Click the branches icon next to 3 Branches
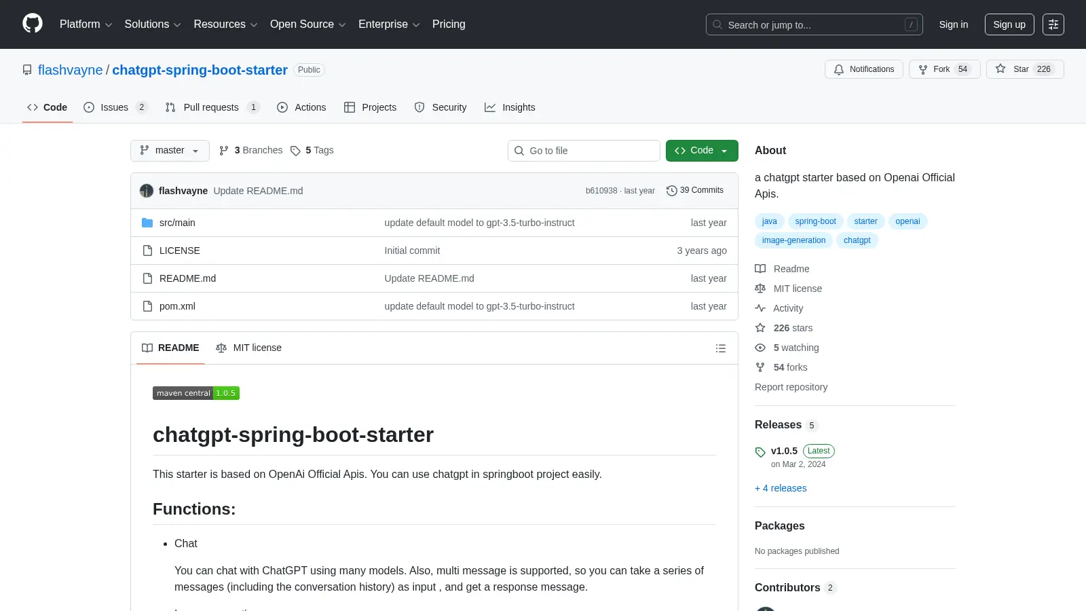1086x611 pixels. (x=224, y=151)
